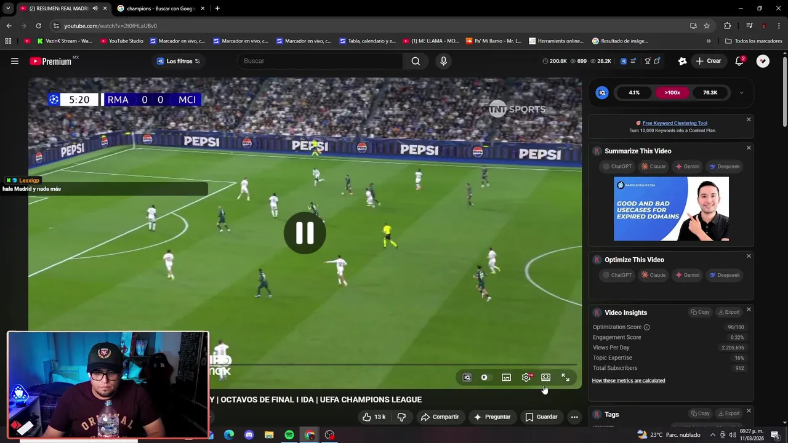The height and width of the screenshot is (443, 788).
Task: Click the Compartir button
Action: [x=440, y=417]
